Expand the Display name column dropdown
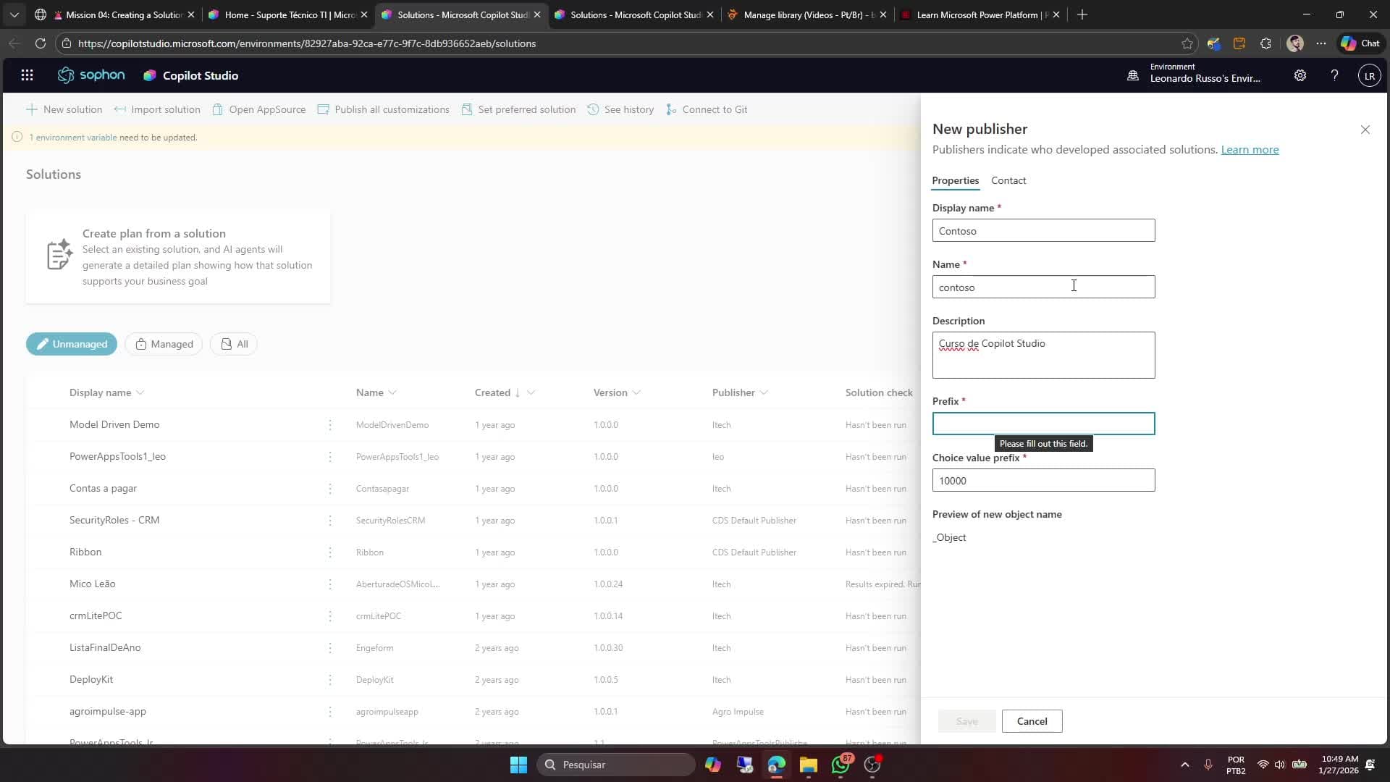 140,392
